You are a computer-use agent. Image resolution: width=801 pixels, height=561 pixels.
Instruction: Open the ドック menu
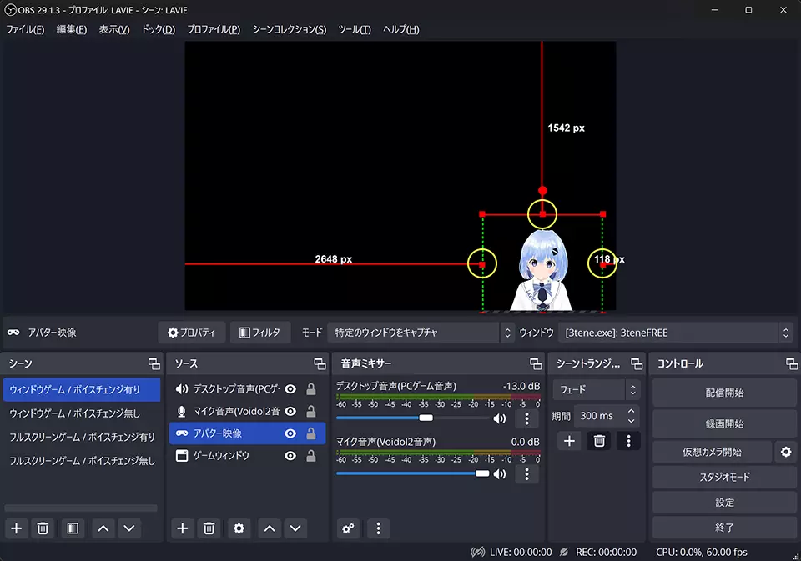(159, 30)
